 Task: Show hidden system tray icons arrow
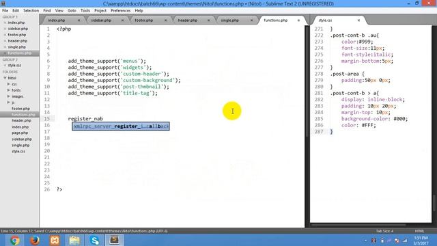366,241
